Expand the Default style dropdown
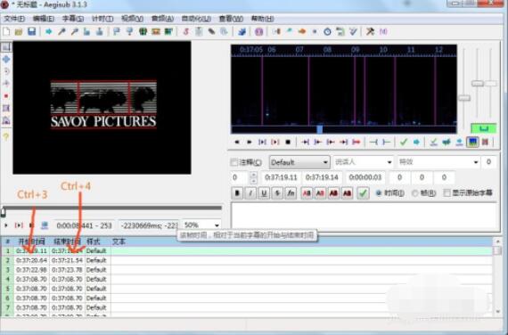The height and width of the screenshot is (335, 508). [x=299, y=162]
